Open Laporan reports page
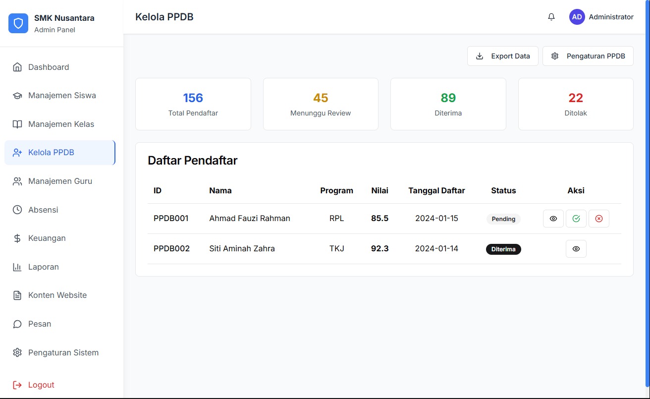The image size is (650, 399). click(x=43, y=267)
